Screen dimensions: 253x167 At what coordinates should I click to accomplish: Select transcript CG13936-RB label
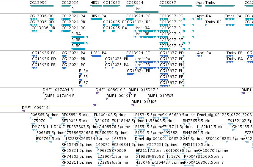click(x=43, y=28)
